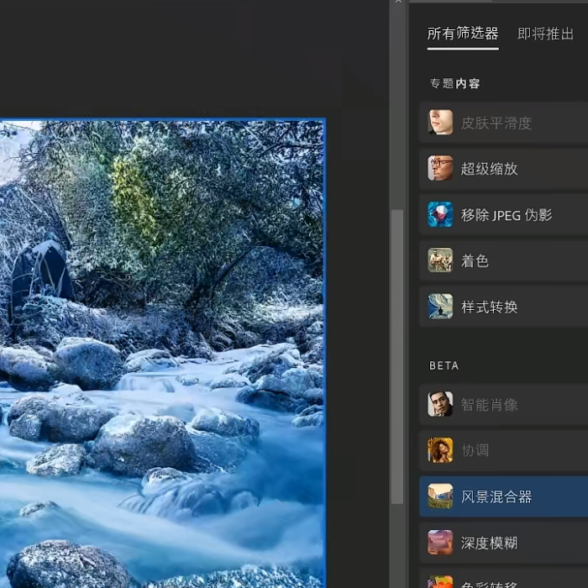Switch to the 所有筛选器 tab
588x588 pixels.
click(462, 34)
